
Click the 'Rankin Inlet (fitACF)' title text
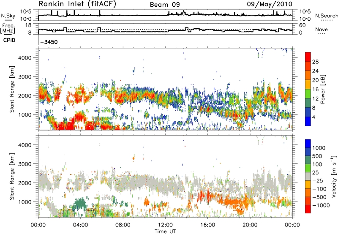77,4
